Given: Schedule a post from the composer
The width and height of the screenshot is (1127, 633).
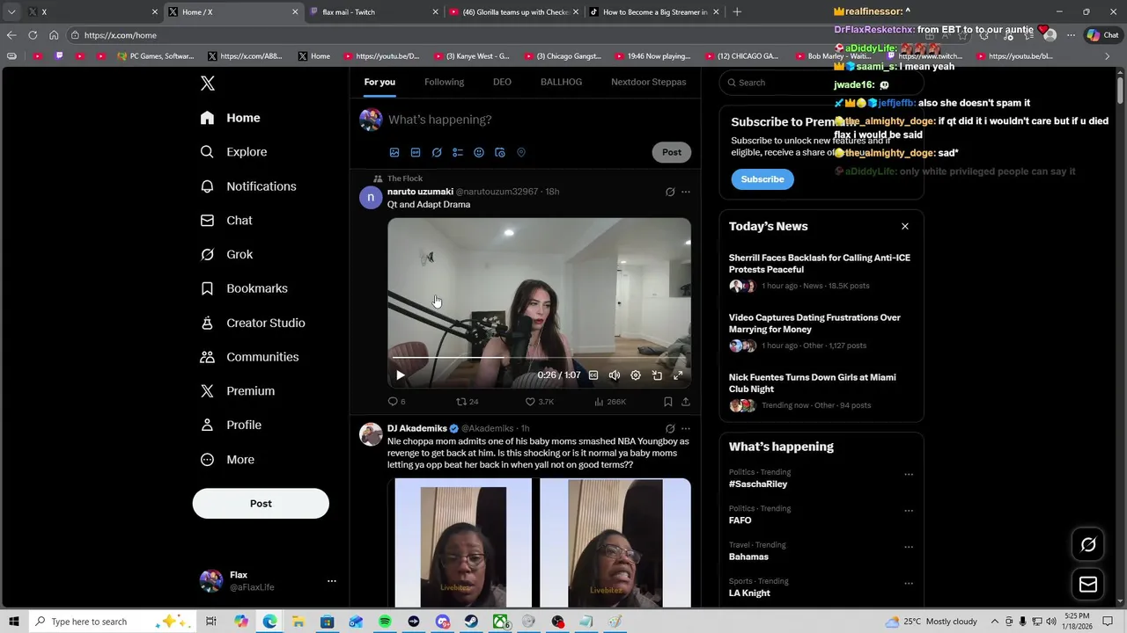Looking at the screenshot, I should pyautogui.click(x=500, y=152).
